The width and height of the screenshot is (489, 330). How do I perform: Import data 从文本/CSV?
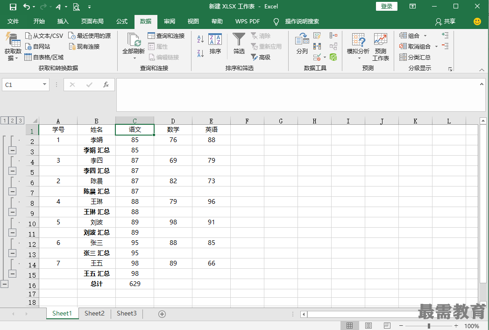(x=44, y=36)
